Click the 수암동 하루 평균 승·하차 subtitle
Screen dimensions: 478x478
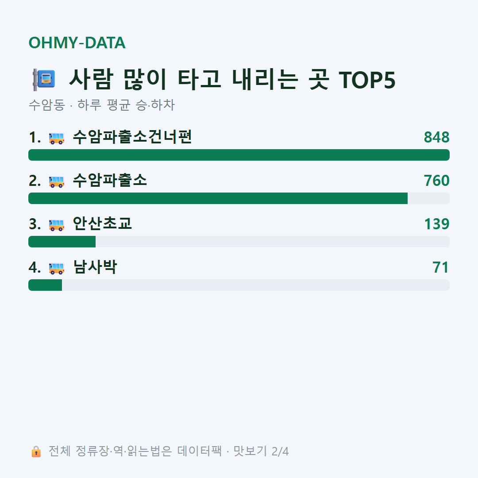pos(101,105)
